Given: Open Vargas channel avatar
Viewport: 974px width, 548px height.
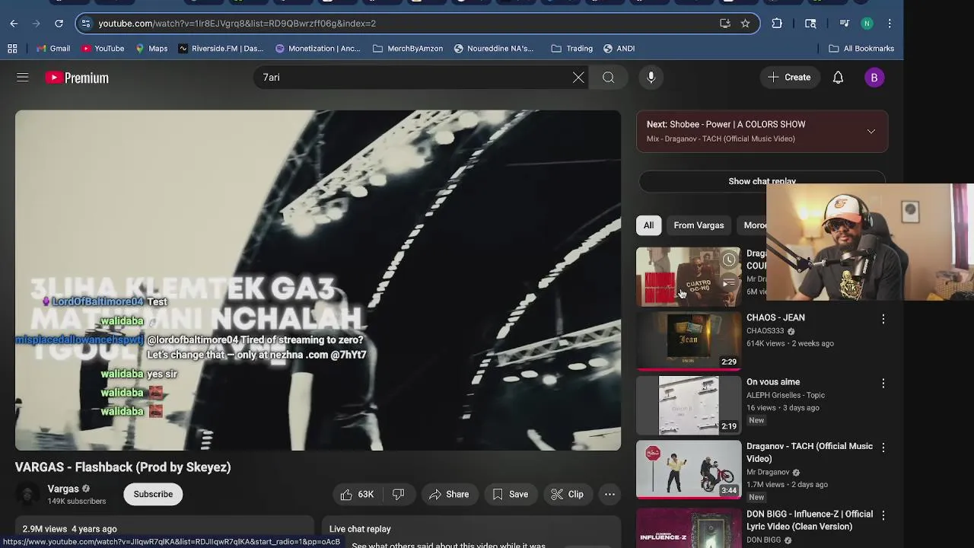Looking at the screenshot, I should tap(28, 495).
